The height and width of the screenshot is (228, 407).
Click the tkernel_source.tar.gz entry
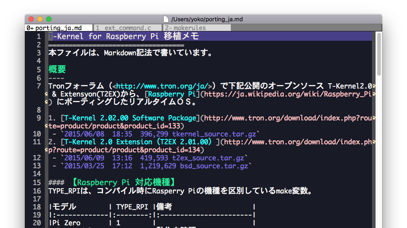[x=214, y=134]
